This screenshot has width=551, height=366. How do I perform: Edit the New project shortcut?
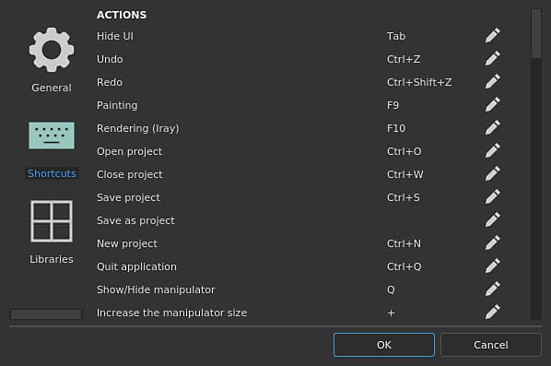[493, 243]
